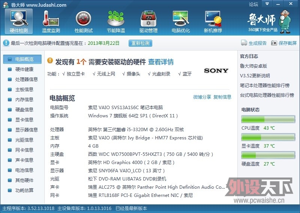Image resolution: width=300 pixels, height=213 pixels.
Task: Click 索尼 VAIO SVS13A1S6C model text
Action: pos(125,108)
